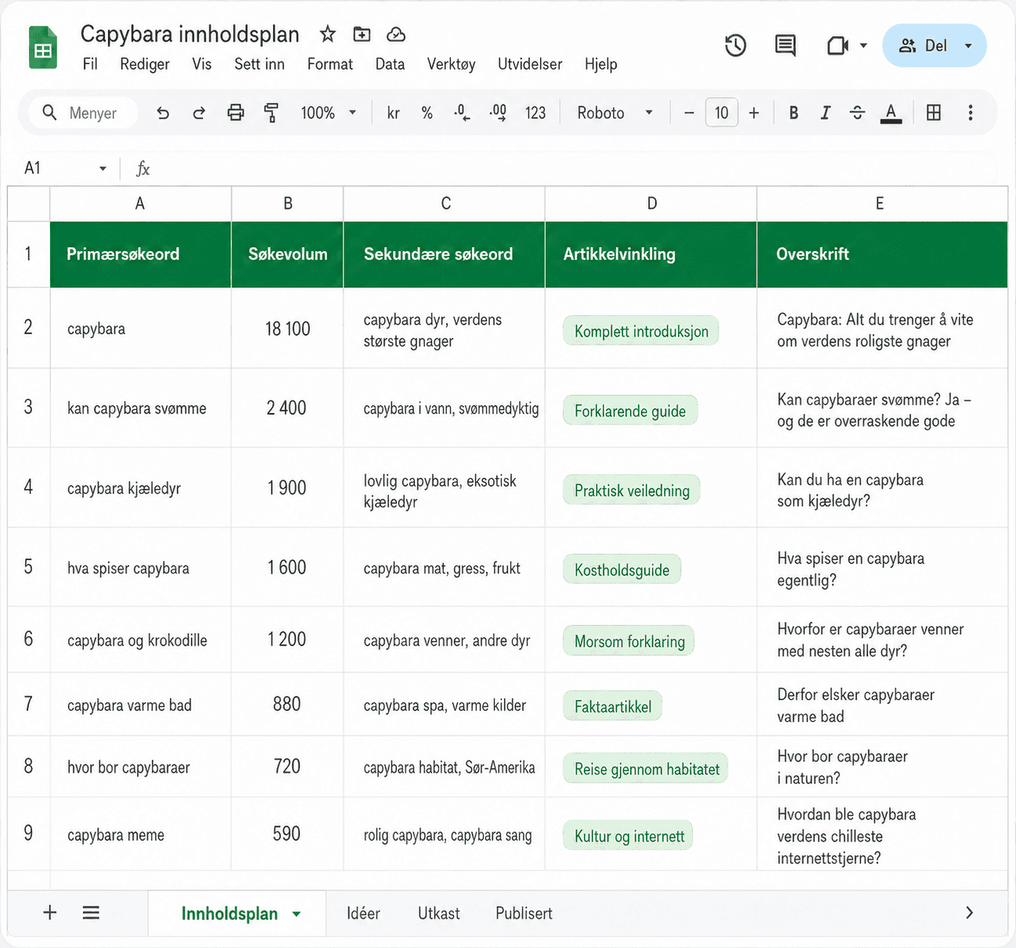Switch to the Publisert sheet tab
Screen dimensions: 1016x948
point(524,914)
